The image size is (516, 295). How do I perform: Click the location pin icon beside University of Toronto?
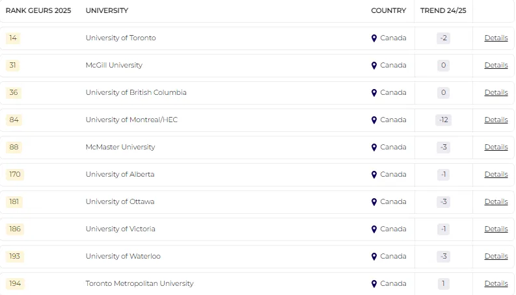pos(374,38)
